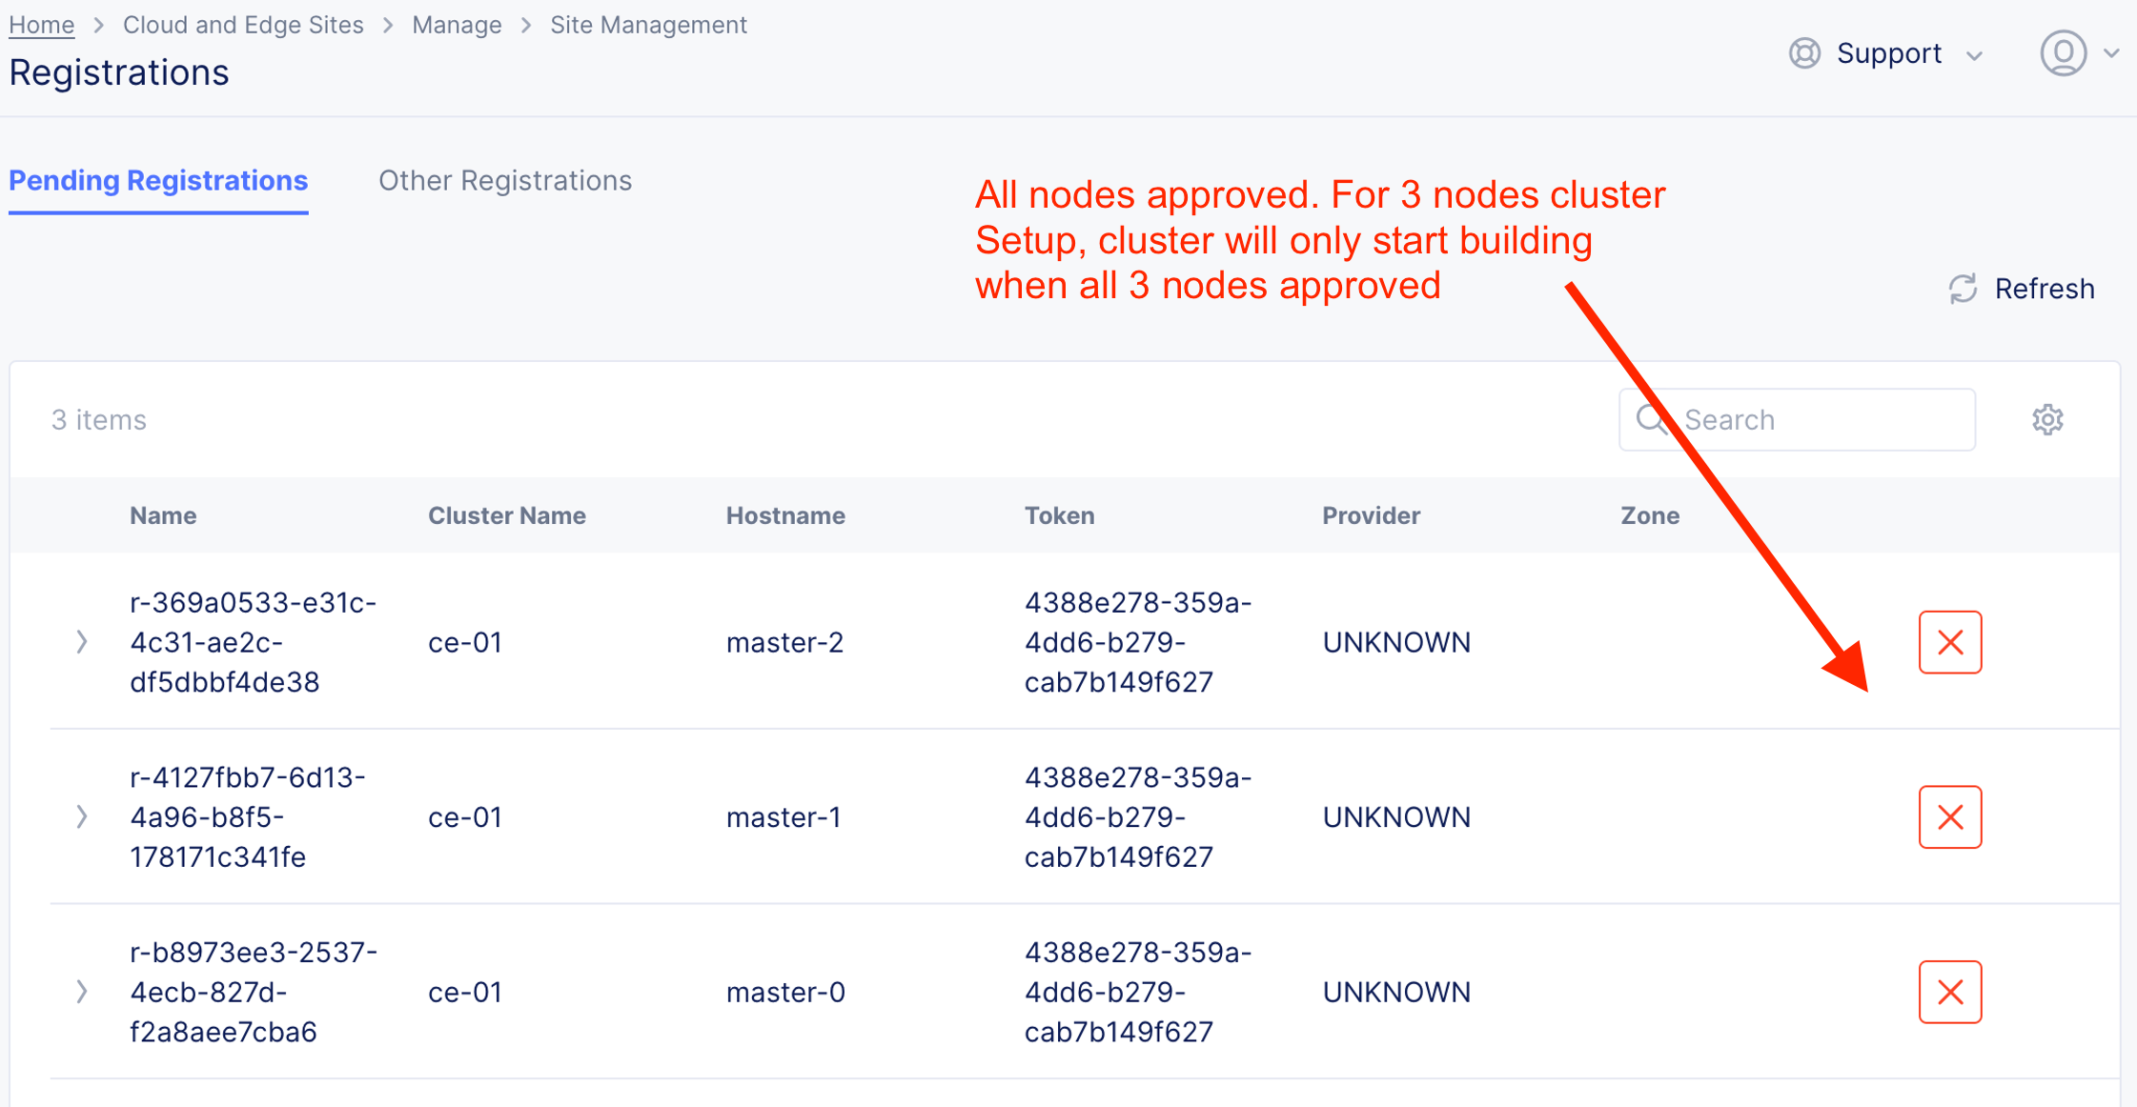
Task: Click the Support lifebuoy icon
Action: point(1803,53)
